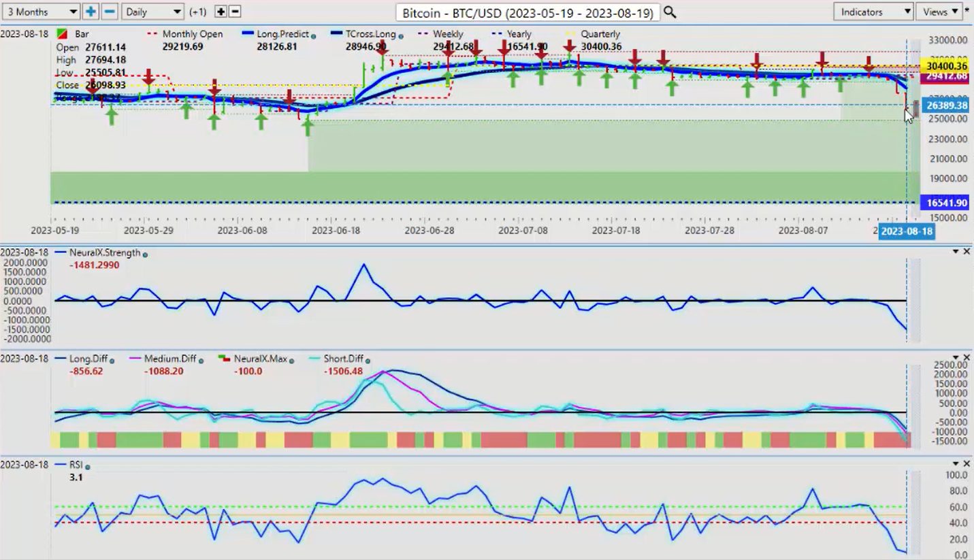Click the NeuralX.Max red-green legend icon
The height and width of the screenshot is (560, 974).
click(x=223, y=359)
